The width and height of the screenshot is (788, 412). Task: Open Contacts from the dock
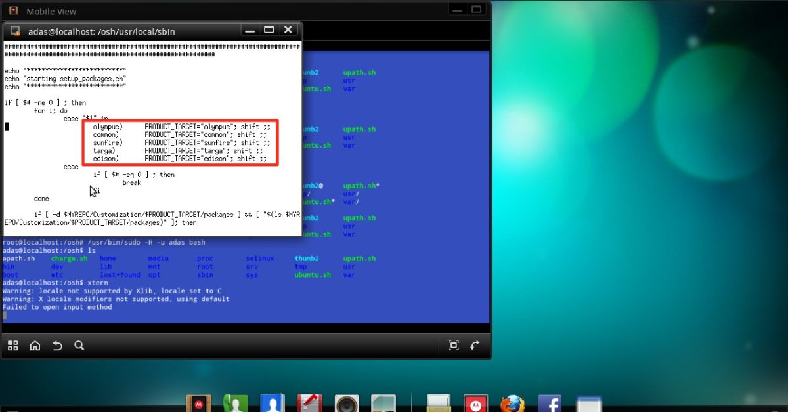tap(272, 403)
